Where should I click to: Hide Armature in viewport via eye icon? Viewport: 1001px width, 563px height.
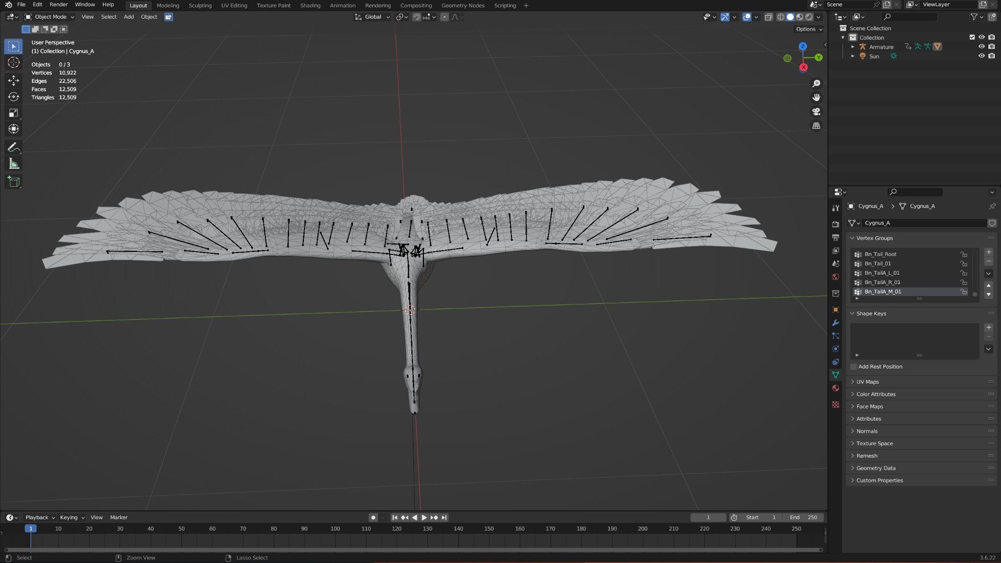click(x=981, y=46)
